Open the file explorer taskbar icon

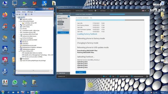pyautogui.click(x=13, y=92)
